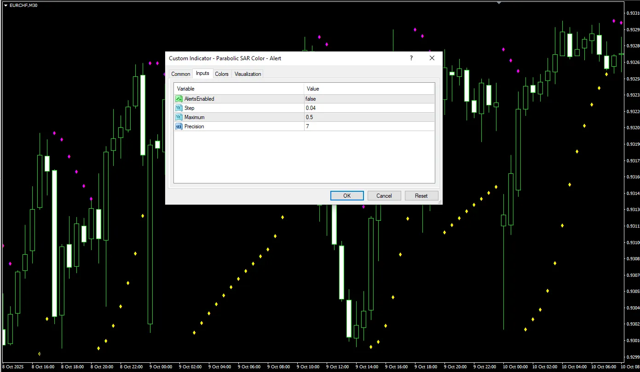Select the Step value 0.04 field
Image resolution: width=640 pixels, height=372 pixels.
369,108
